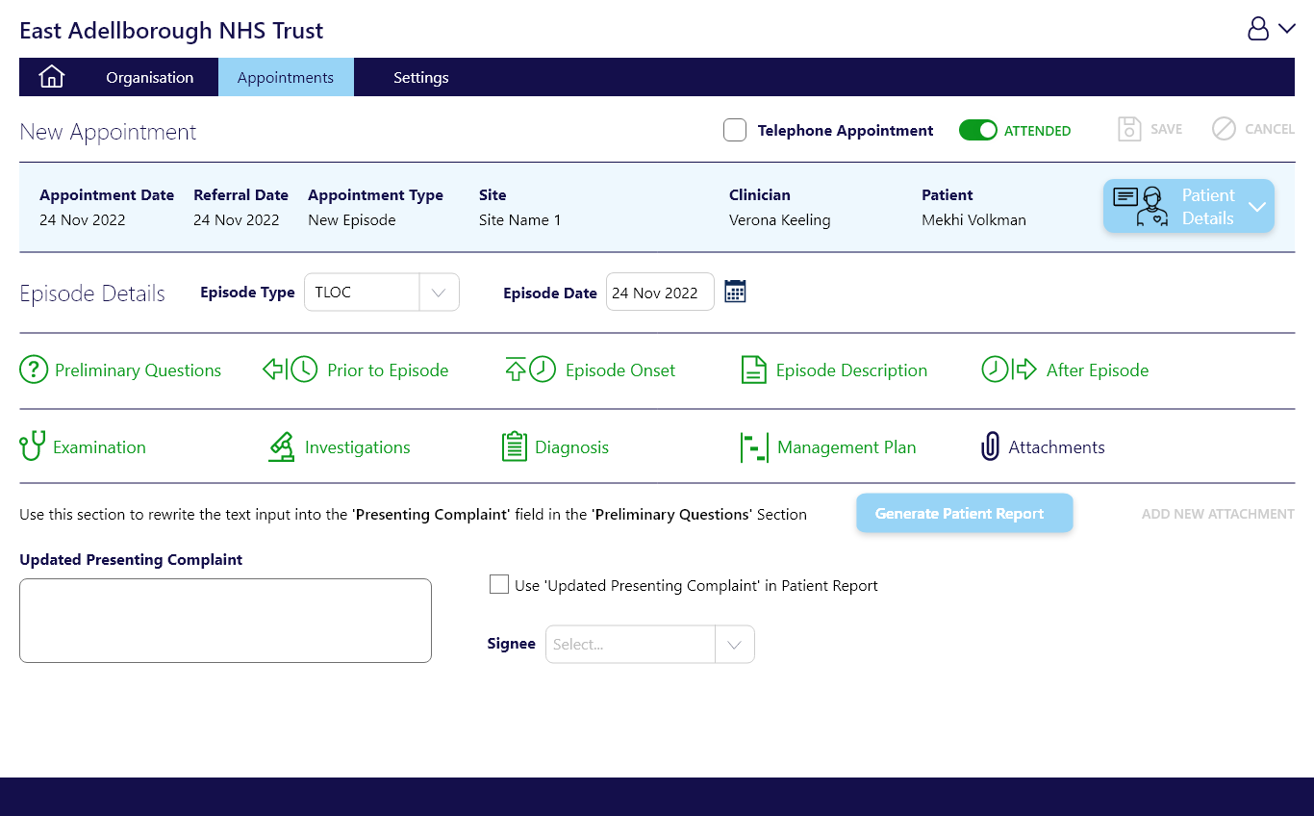This screenshot has height=816, width=1314.
Task: Click the home icon in navigation bar
Action: (x=51, y=77)
